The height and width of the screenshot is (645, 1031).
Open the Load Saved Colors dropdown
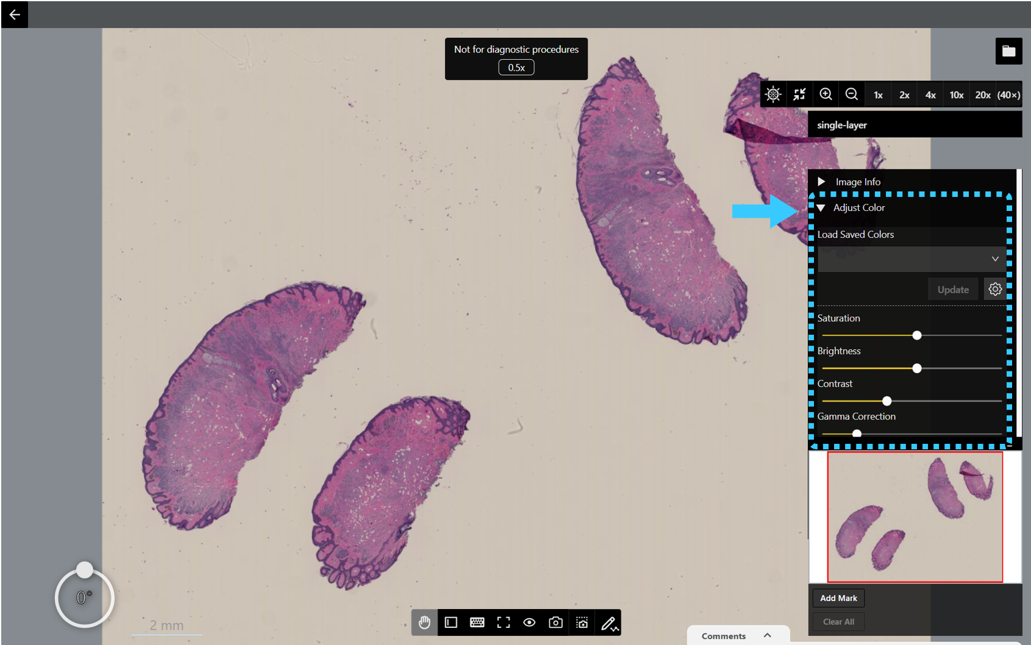[912, 259]
